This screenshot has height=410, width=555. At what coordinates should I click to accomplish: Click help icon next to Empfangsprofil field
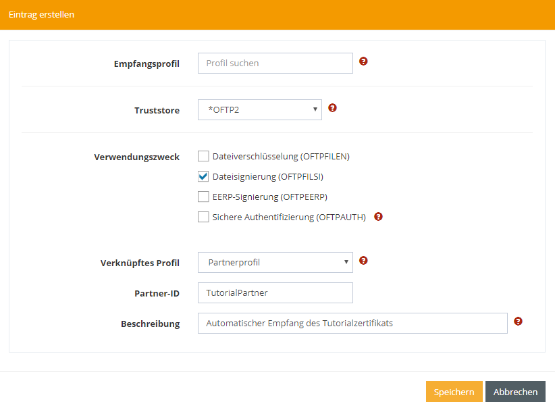363,61
